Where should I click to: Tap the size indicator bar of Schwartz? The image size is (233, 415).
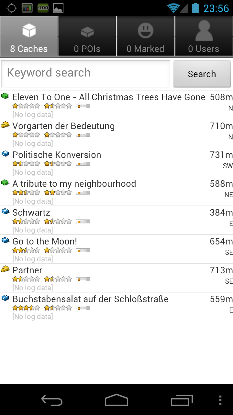click(x=83, y=221)
